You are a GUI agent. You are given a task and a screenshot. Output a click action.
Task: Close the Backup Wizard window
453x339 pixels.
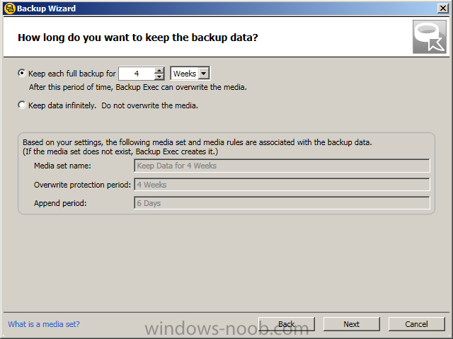(x=442, y=8)
